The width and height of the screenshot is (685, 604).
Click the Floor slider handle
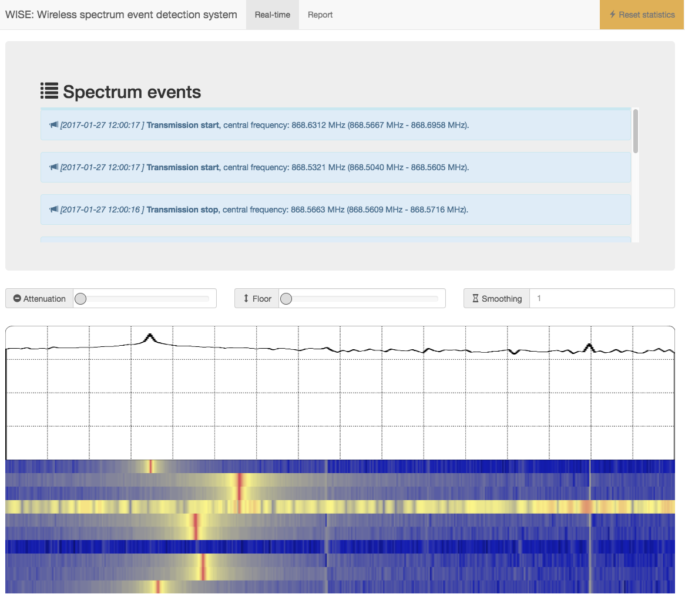(286, 299)
